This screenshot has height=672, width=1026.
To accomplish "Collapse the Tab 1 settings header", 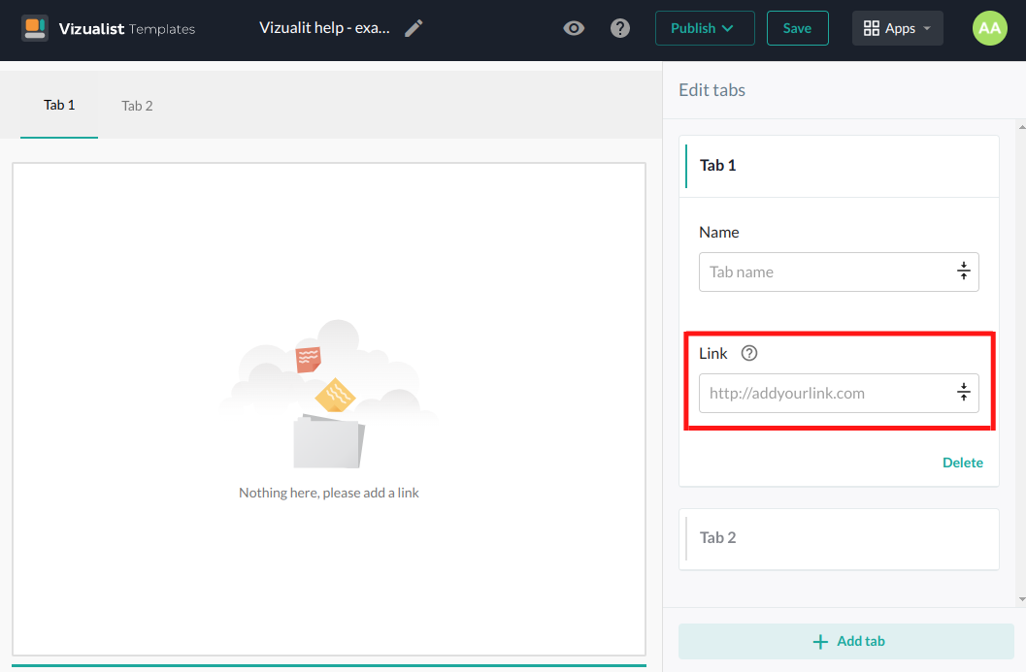I will (x=839, y=166).
